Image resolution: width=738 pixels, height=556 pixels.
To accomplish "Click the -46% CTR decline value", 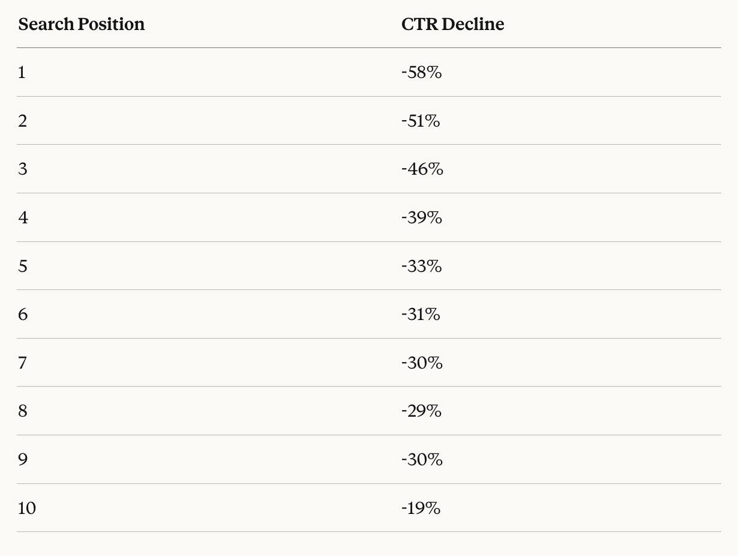I will click(422, 169).
